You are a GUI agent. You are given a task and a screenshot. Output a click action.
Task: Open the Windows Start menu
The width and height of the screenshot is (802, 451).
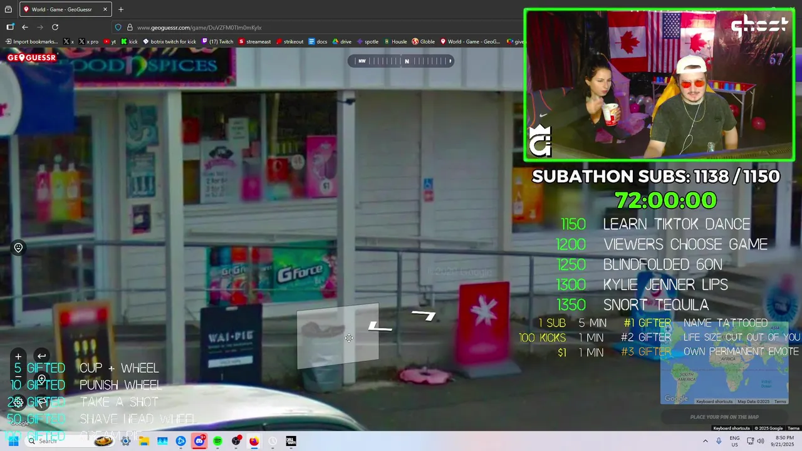14,441
